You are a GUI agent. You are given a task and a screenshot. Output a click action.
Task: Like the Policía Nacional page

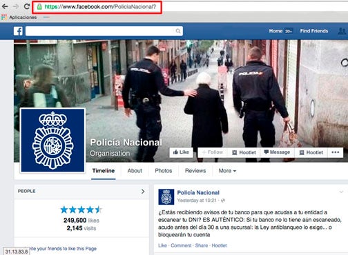click(181, 152)
